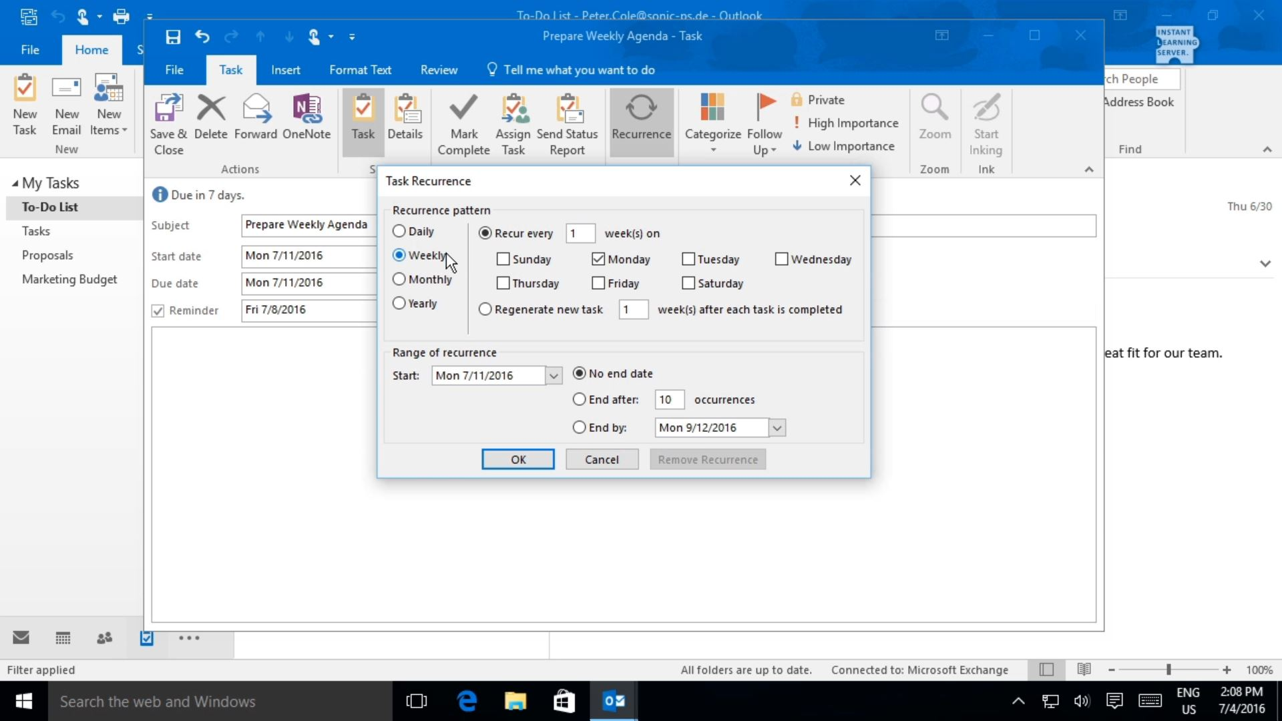Select the Mark Complete icon
Viewport: 1282px width, 721px height.
[464, 123]
